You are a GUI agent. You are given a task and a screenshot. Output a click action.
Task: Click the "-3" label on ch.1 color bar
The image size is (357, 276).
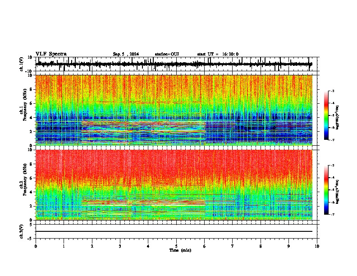click(x=333, y=91)
